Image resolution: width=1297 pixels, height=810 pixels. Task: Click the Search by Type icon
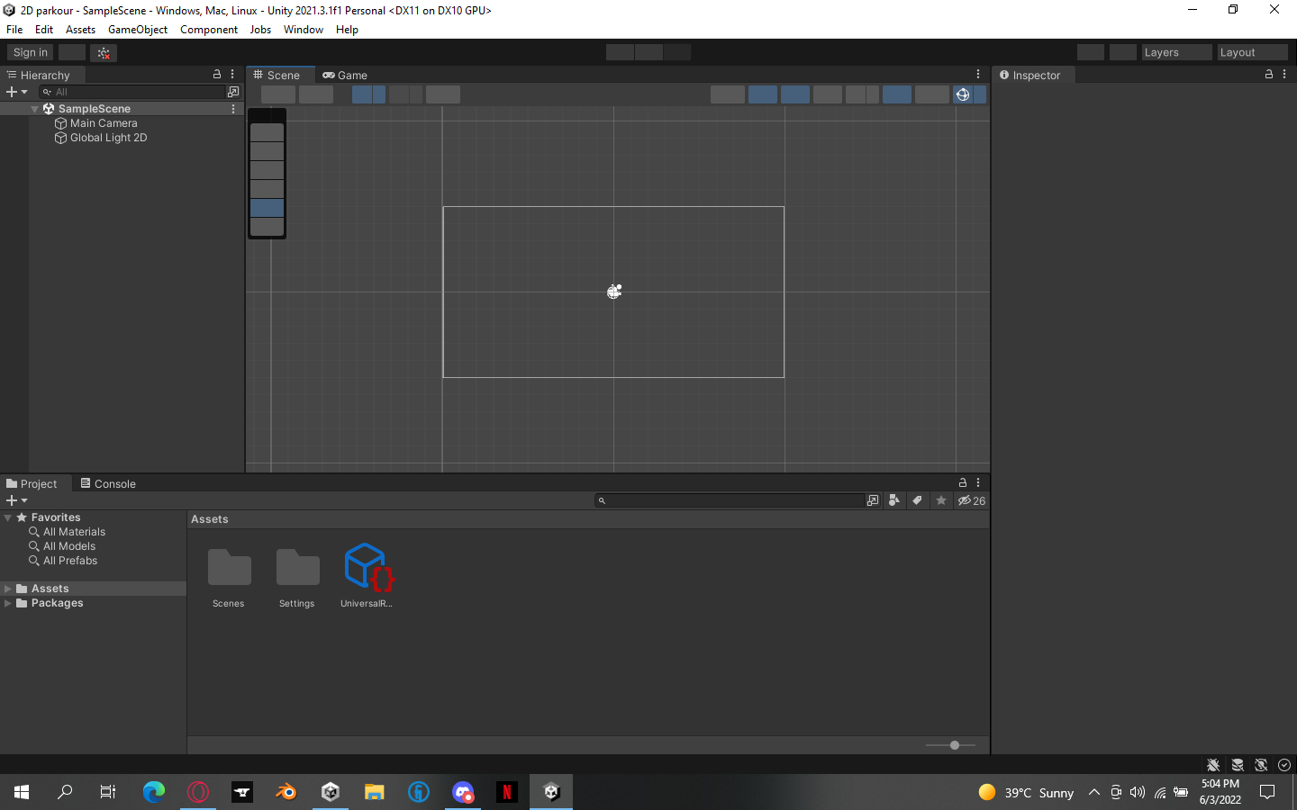[x=894, y=500]
